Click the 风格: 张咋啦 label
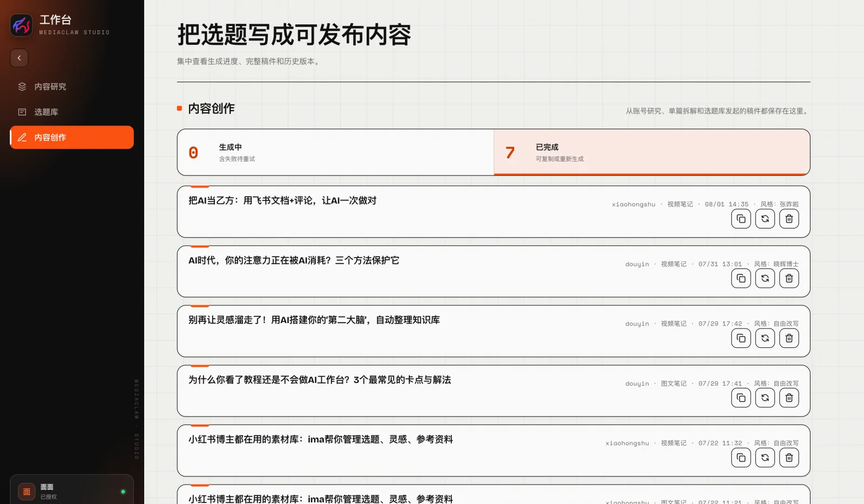This screenshot has width=864, height=504. pos(780,204)
